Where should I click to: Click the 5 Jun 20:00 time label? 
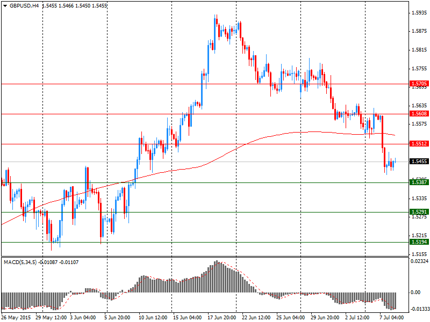[x=117, y=318]
